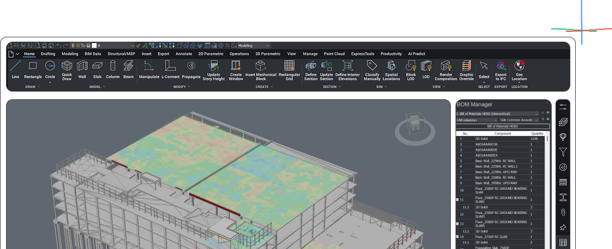Viewport: 612px width, 249px height.
Task: Expand the DRAW panel group
Action: tap(32, 87)
